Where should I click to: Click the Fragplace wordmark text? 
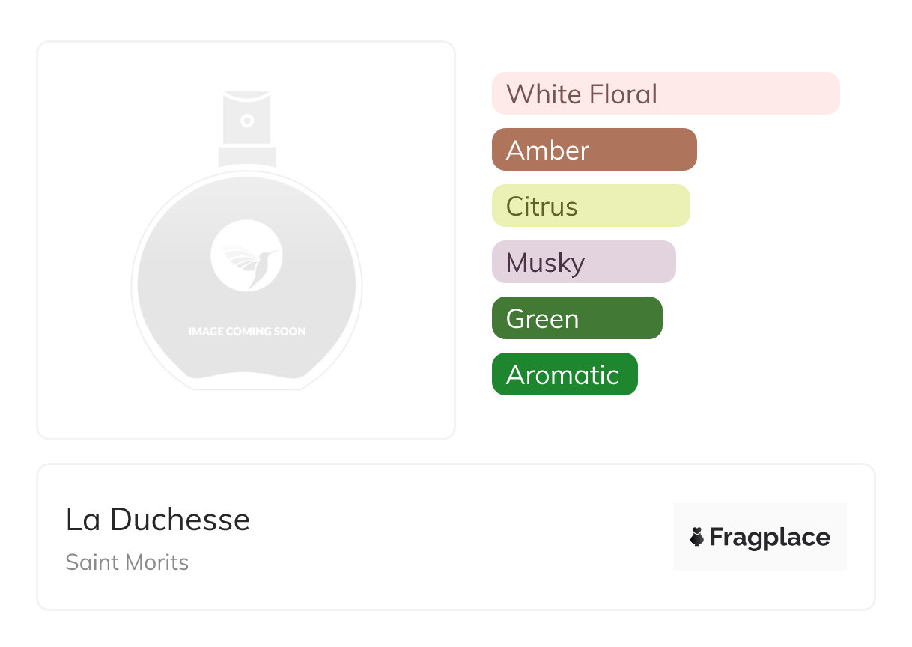click(770, 538)
